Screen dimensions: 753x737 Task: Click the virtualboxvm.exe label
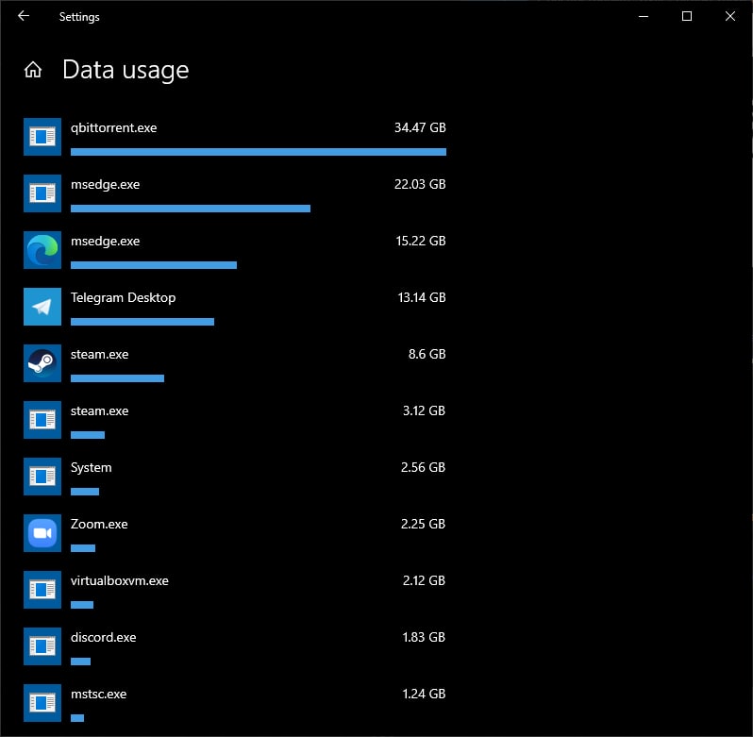click(119, 580)
